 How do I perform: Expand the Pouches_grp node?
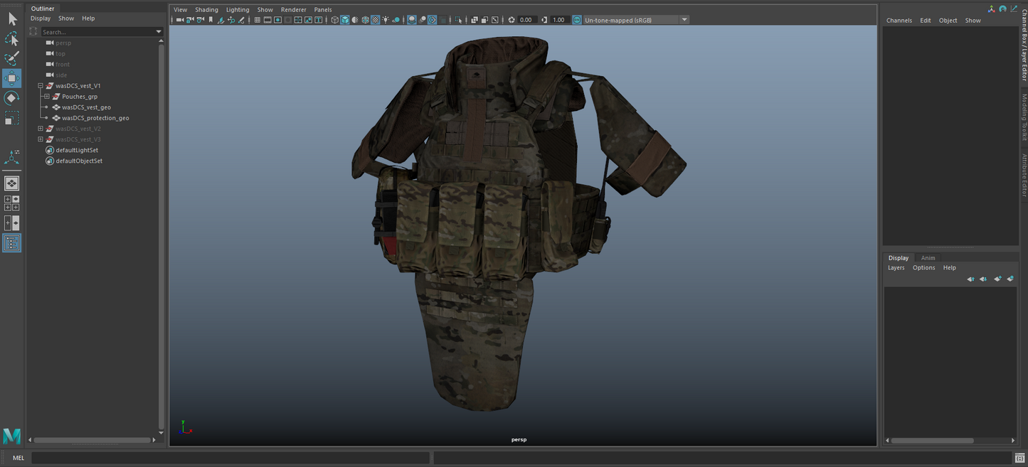pos(46,97)
